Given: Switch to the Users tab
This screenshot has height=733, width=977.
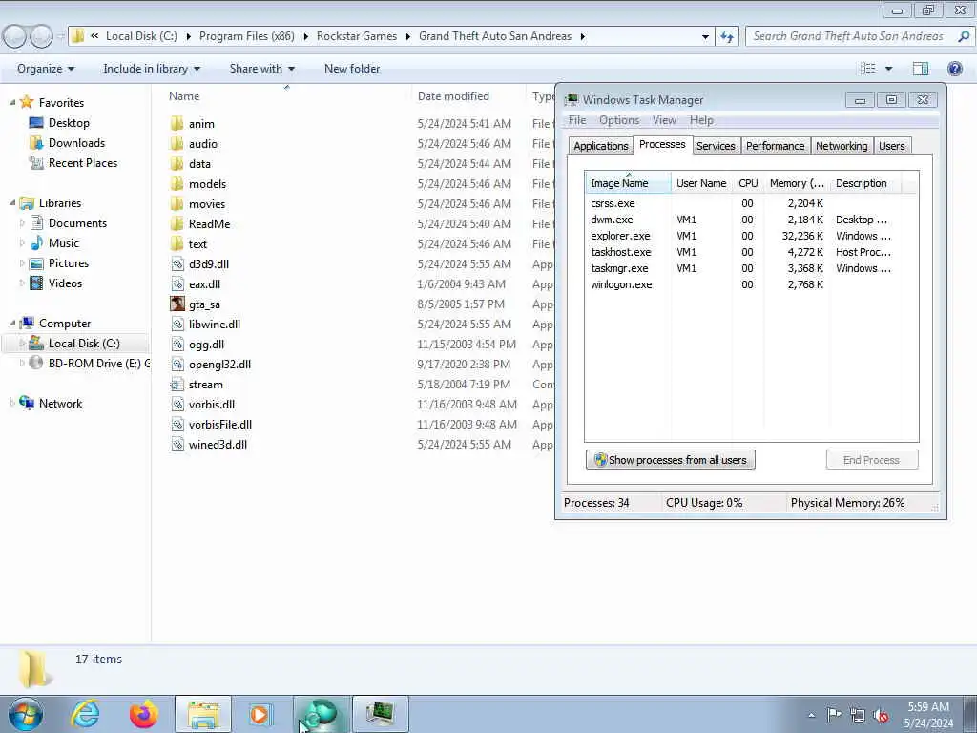Looking at the screenshot, I should pyautogui.click(x=892, y=146).
